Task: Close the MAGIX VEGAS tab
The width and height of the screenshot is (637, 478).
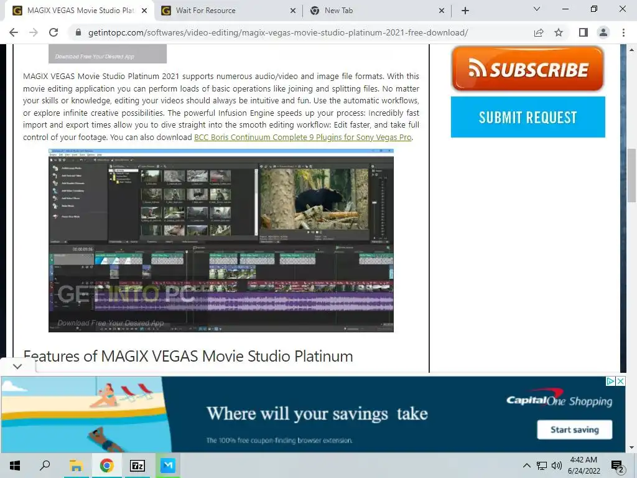Action: [144, 11]
